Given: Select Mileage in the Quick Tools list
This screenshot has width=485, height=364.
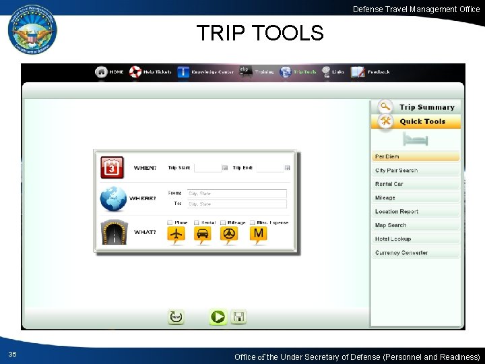Looking at the screenshot, I should tap(416, 198).
